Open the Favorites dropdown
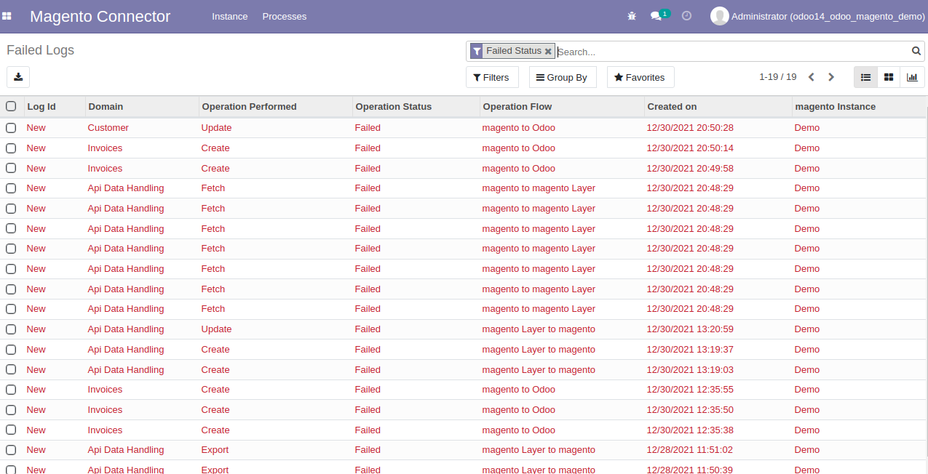Screen dimensions: 928x474 click(x=640, y=76)
